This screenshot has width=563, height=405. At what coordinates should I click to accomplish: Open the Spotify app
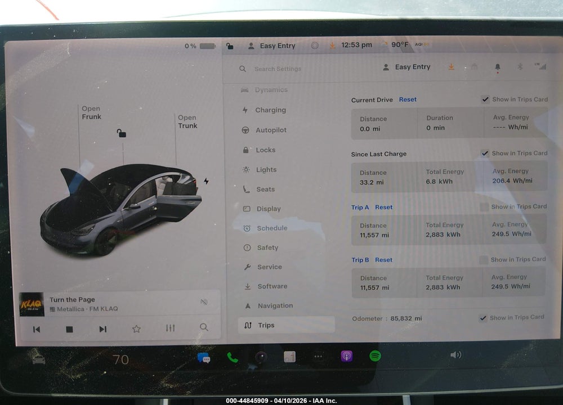(x=375, y=356)
